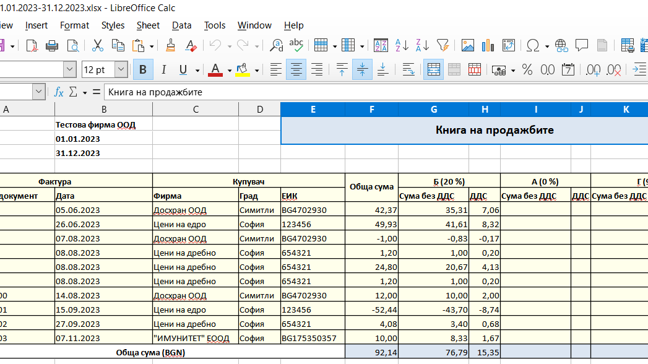
Task: Insert a chart
Action: click(488, 45)
